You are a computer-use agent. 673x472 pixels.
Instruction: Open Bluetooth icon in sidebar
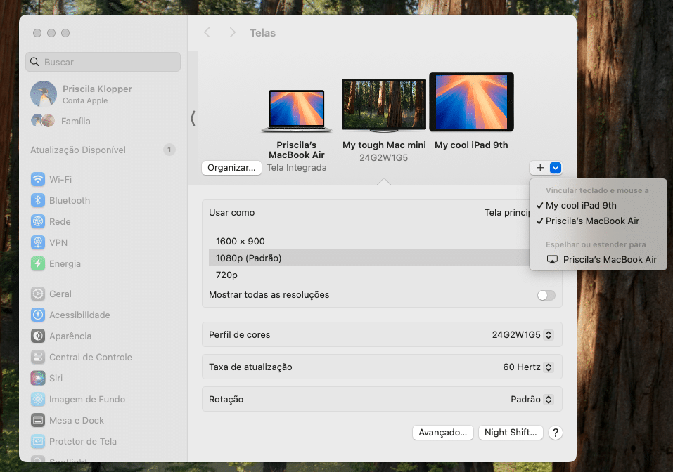38,200
